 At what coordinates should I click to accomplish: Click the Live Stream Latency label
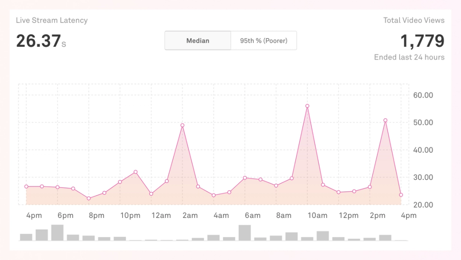pos(52,20)
